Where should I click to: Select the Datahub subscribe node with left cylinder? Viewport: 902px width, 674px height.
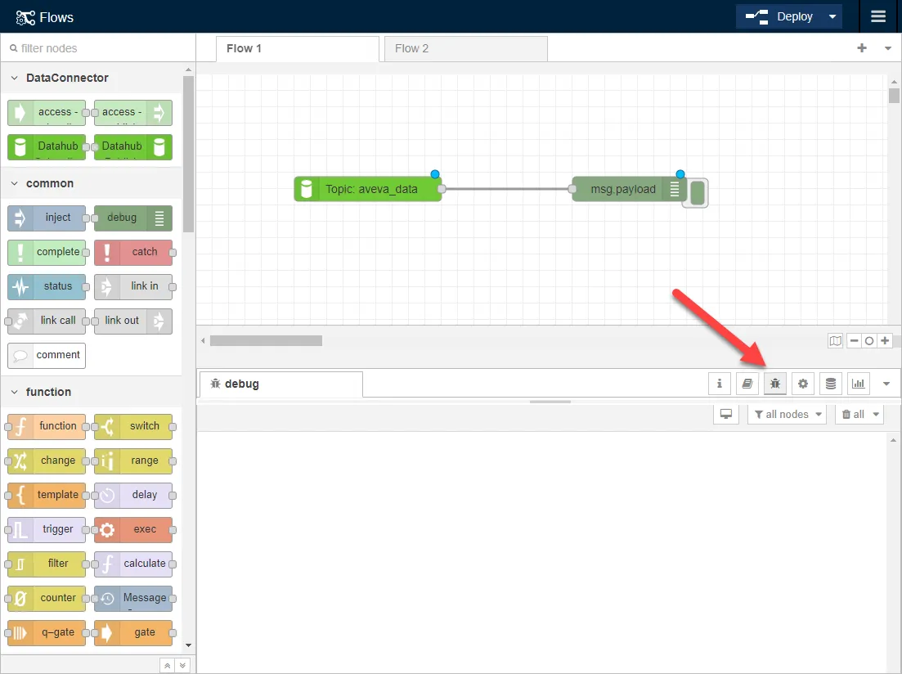point(47,146)
